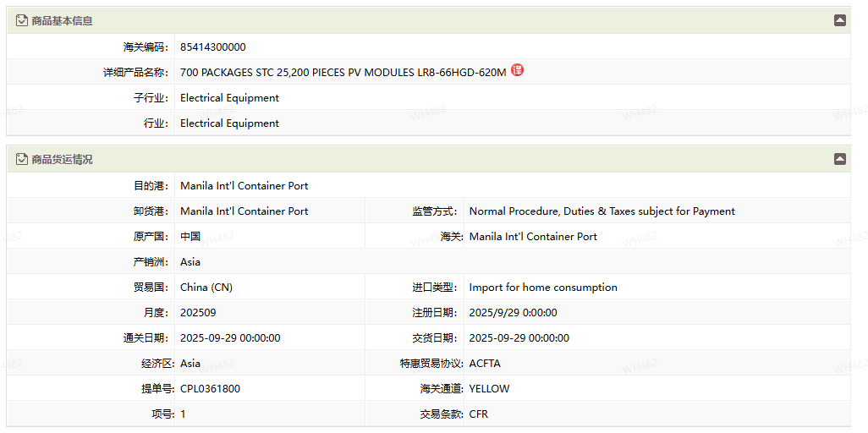
Task: Click the 商品货运情况 section title
Action: click(62, 159)
